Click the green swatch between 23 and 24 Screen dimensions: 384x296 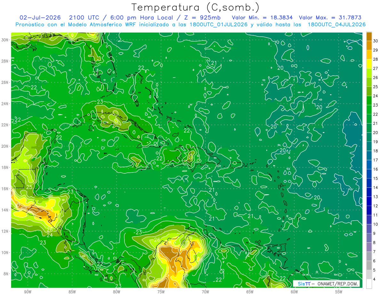point(369,100)
